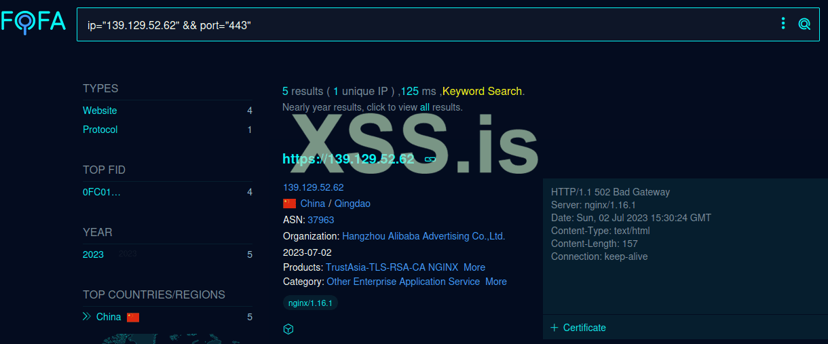This screenshot has height=344, width=828.
Task: Filter results by Protocol type
Action: coord(100,130)
